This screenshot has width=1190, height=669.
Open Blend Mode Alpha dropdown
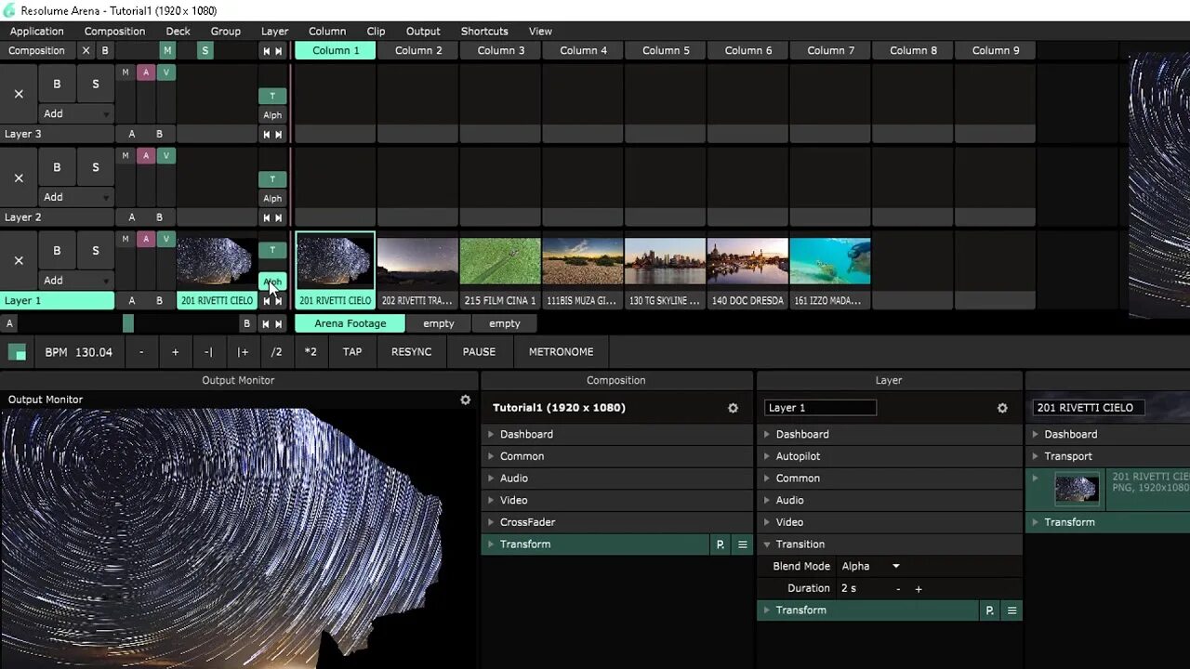(x=870, y=567)
